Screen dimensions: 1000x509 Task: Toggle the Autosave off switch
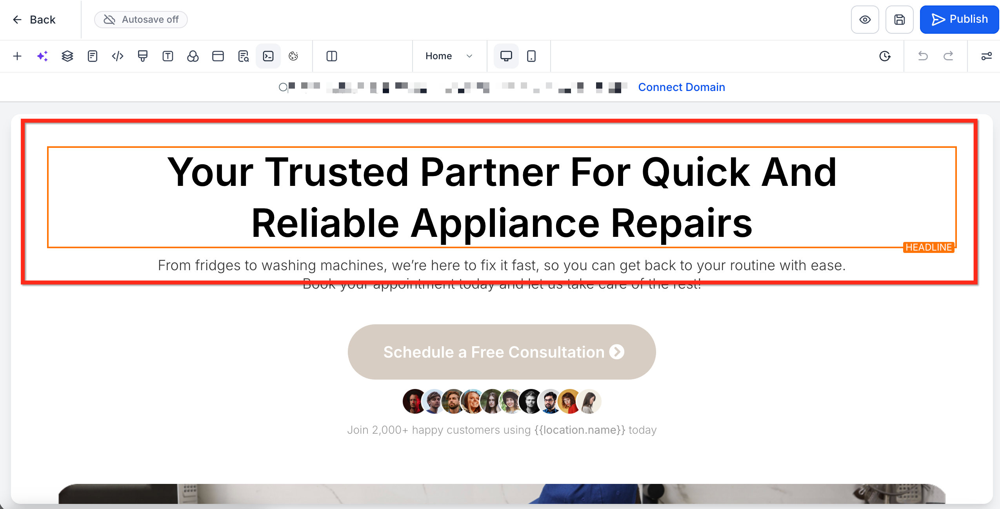pos(141,20)
